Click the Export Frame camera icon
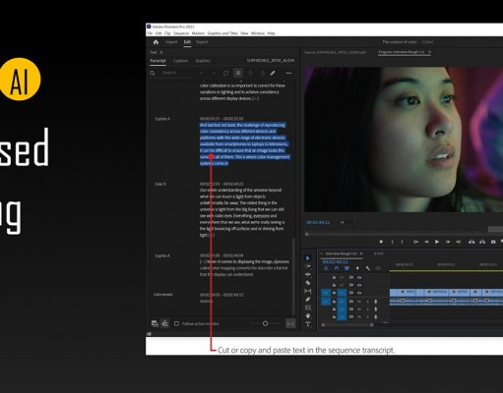The height and width of the screenshot is (393, 503). pyautogui.click(x=493, y=242)
